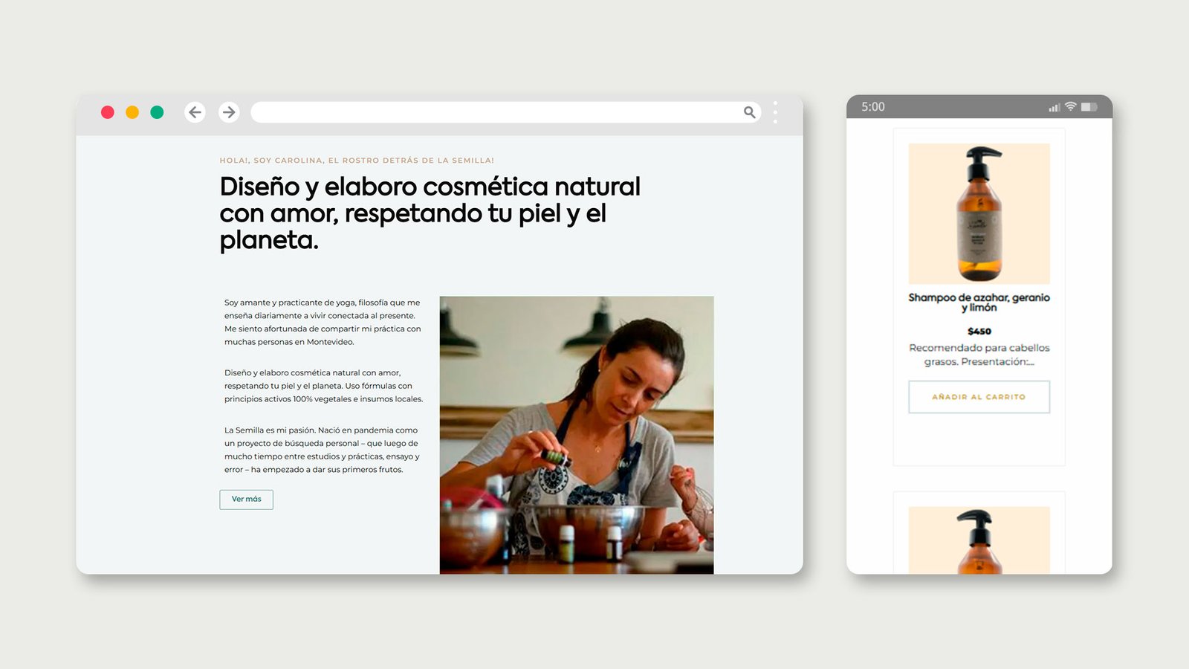Click the yellow window dot

pyautogui.click(x=132, y=112)
